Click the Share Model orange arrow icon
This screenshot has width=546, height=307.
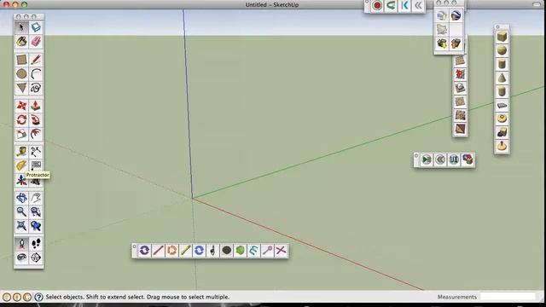coord(456,43)
